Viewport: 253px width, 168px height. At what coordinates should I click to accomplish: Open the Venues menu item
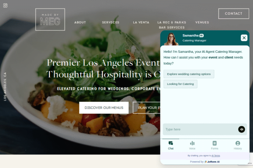tap(202, 22)
